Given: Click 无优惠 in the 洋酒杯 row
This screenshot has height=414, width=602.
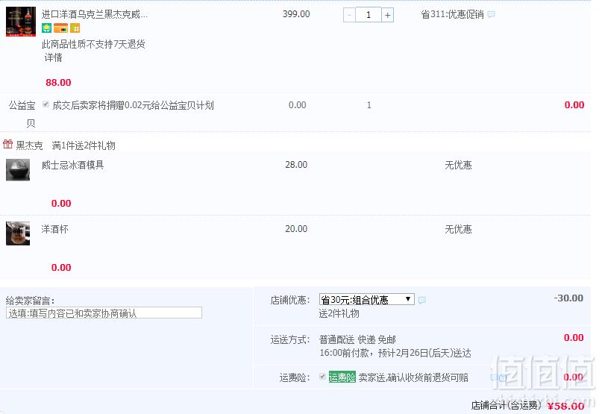Looking at the screenshot, I should point(459,229).
